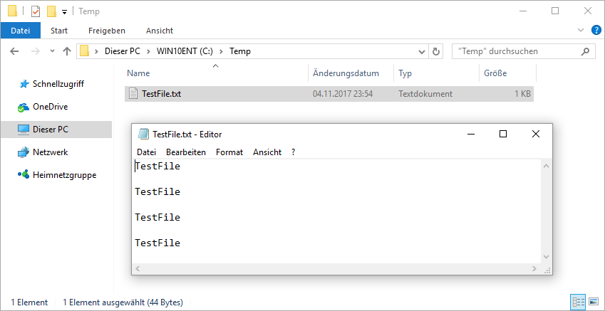The width and height of the screenshot is (605, 311).
Task: Click the Schnellzugriff star icon
Action: (24, 84)
